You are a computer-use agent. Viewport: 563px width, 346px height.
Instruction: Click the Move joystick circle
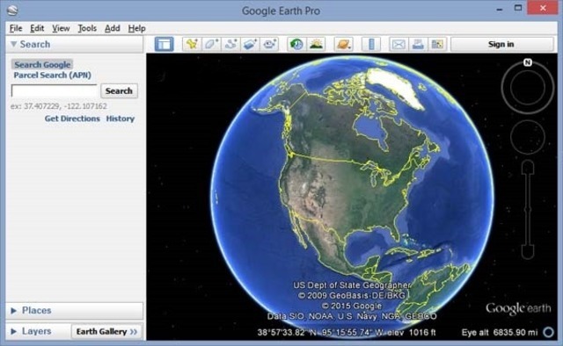(528, 138)
